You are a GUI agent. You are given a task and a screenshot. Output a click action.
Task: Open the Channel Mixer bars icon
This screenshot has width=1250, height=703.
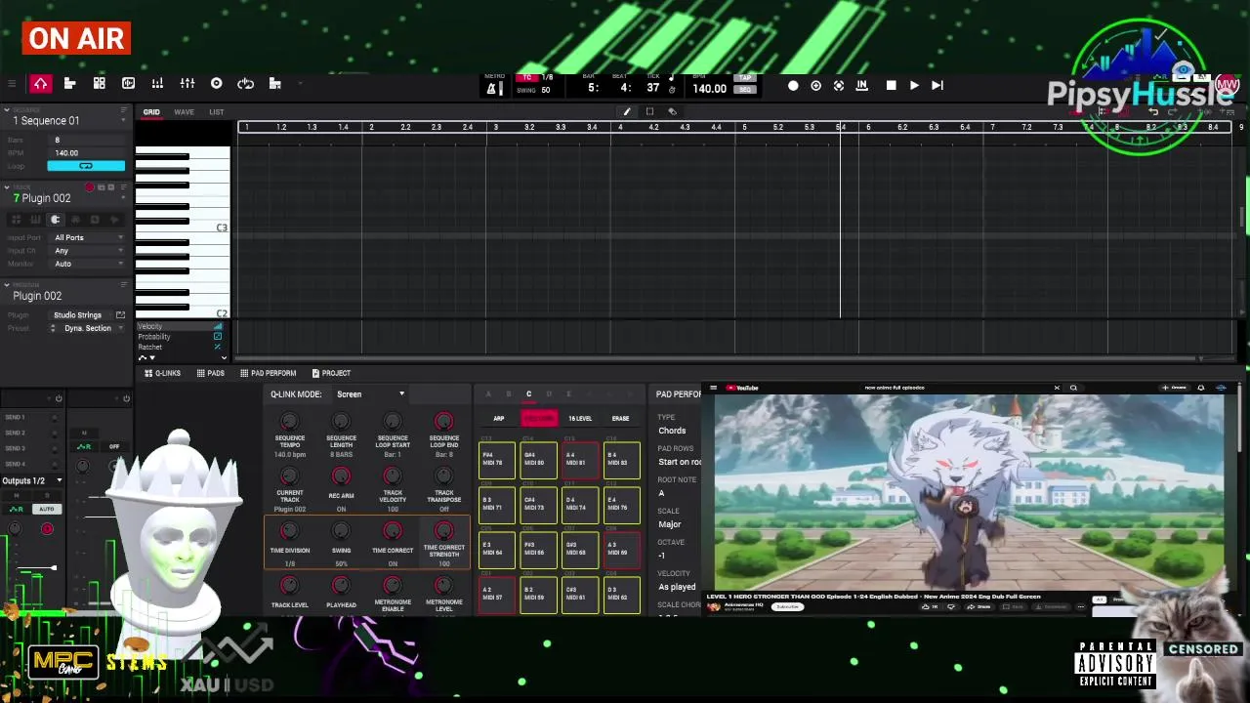157,84
